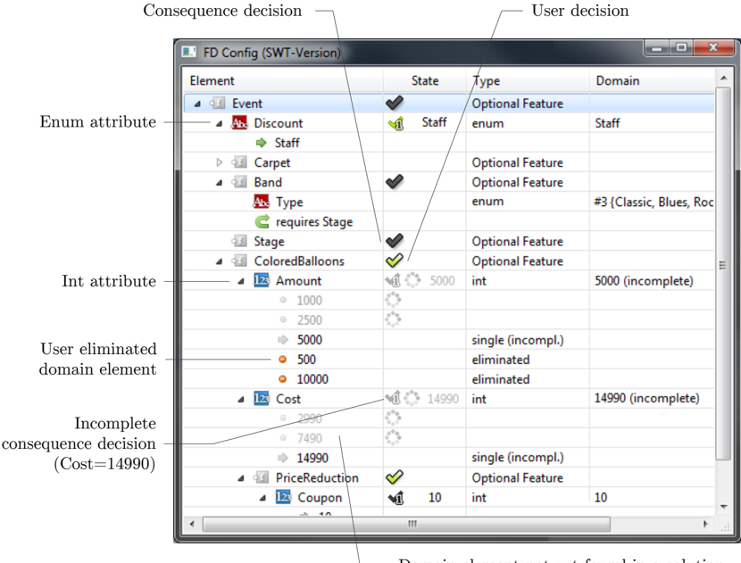Image resolution: width=741 pixels, height=563 pixels.
Task: Click the horizontal scrollbar thumb
Action: click(x=406, y=524)
